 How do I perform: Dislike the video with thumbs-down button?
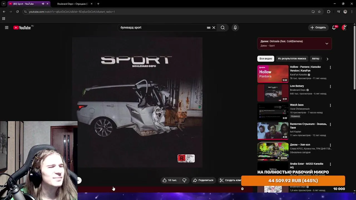pyautogui.click(x=184, y=180)
